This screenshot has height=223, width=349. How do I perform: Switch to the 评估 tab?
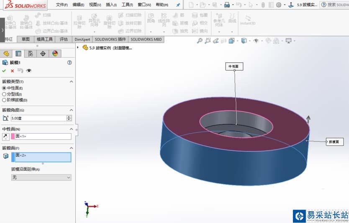click(x=64, y=39)
